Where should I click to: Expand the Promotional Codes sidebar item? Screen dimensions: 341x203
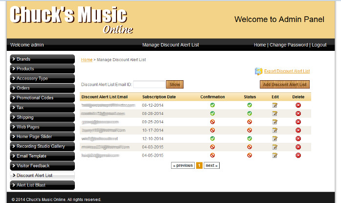tap(42, 98)
